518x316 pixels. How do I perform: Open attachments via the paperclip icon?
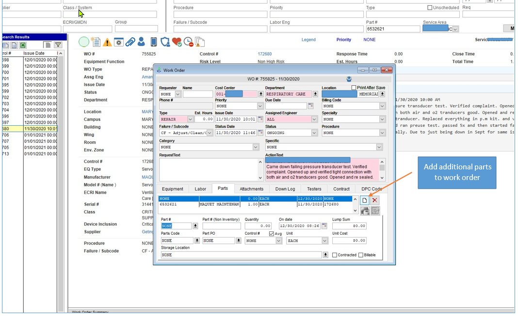pyautogui.click(x=130, y=42)
